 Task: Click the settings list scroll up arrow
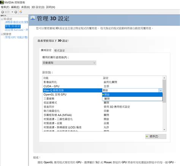[x=164, y=78]
